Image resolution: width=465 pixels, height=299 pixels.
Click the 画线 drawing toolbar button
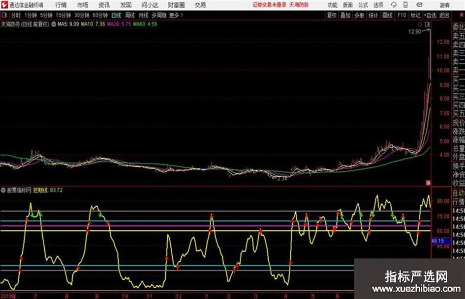[x=387, y=15]
